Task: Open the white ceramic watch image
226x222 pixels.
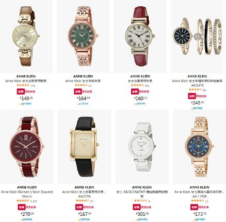Action: (x=142, y=147)
